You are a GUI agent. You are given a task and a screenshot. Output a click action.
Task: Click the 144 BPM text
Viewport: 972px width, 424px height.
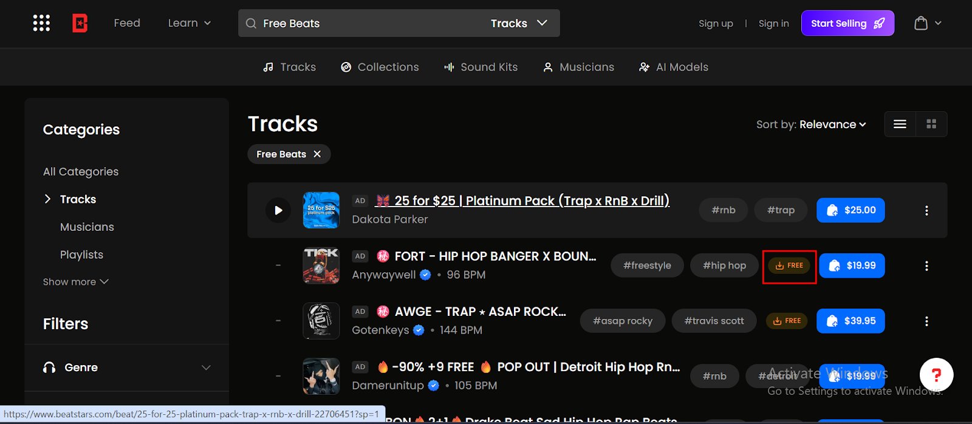460,330
